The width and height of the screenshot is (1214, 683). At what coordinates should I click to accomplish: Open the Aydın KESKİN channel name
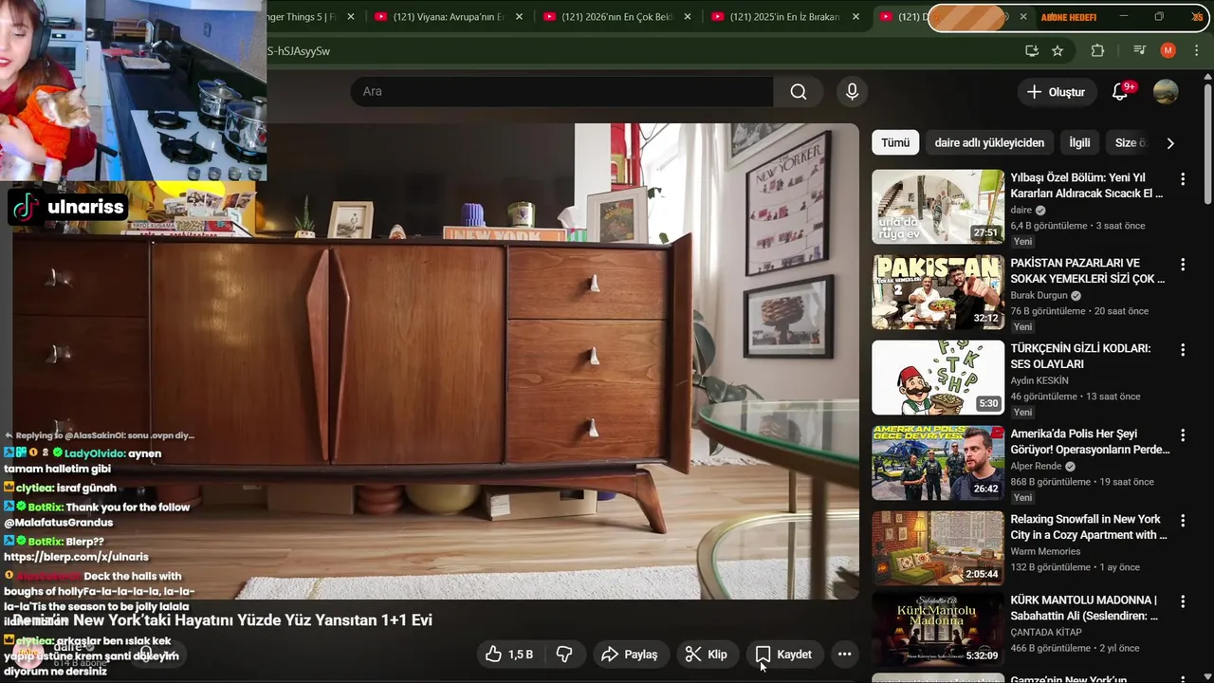pyautogui.click(x=1039, y=380)
